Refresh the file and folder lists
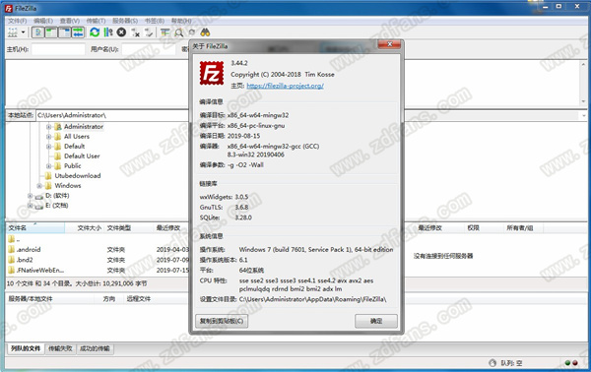Image resolution: width=591 pixels, height=372 pixels. tap(95, 32)
